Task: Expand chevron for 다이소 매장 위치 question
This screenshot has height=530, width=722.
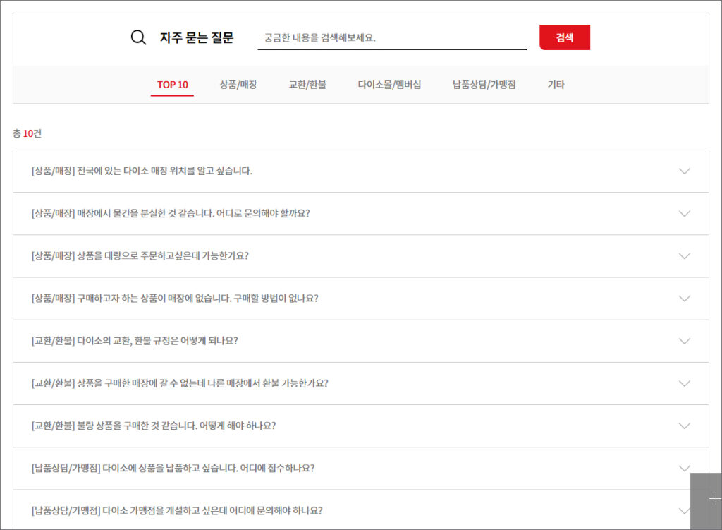Action: 683,171
